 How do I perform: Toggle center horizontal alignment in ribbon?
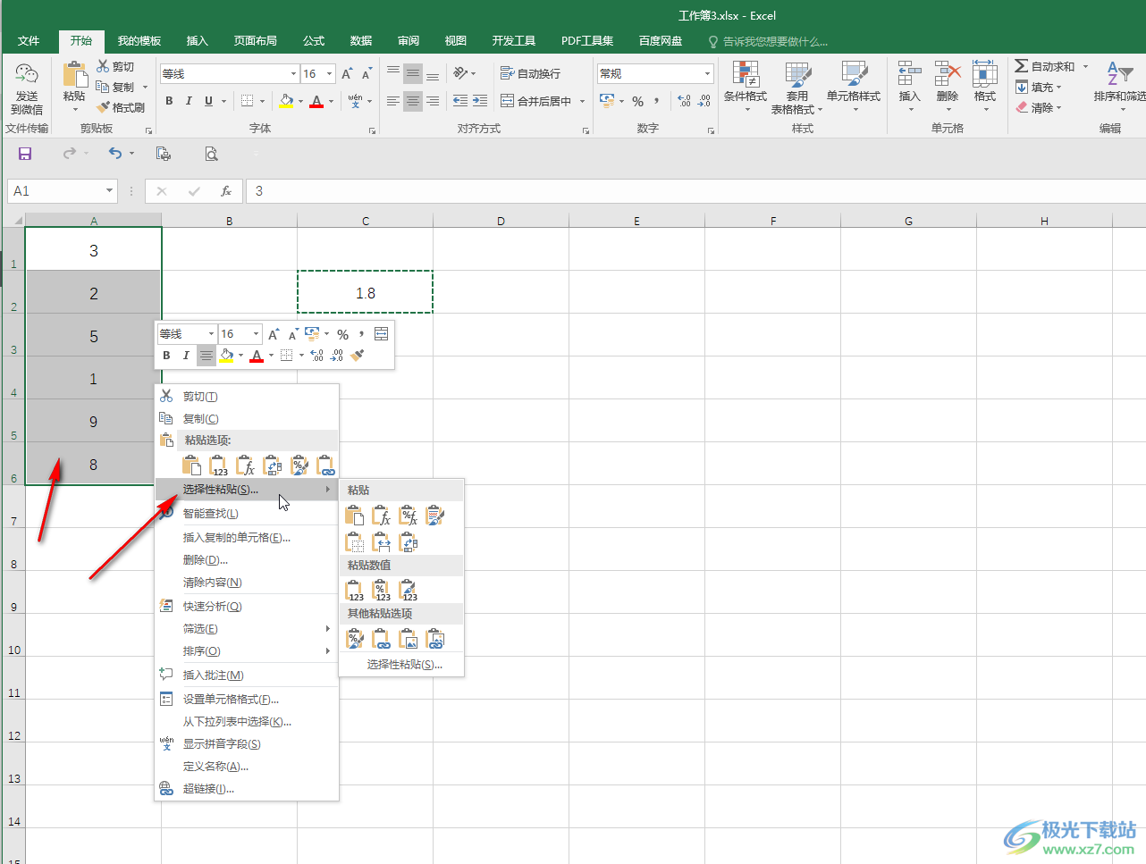[413, 101]
